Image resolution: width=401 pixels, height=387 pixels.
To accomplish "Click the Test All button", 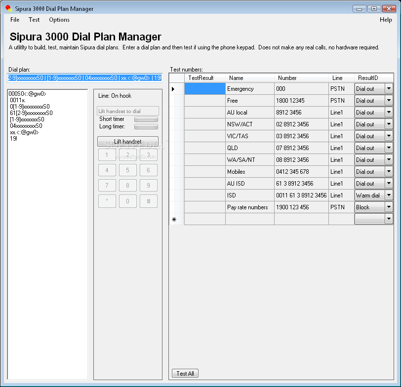I will (185, 374).
